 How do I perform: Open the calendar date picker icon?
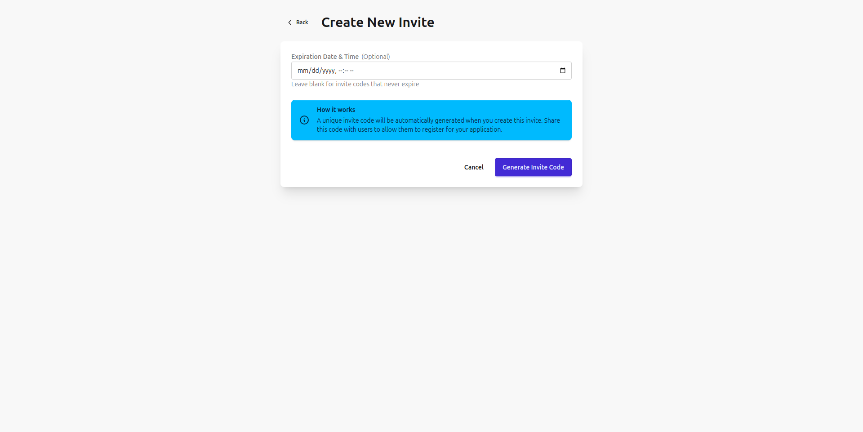[x=562, y=71]
